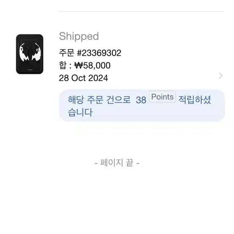
Task: Click the gray divider line above the order
Action: coord(142,11)
